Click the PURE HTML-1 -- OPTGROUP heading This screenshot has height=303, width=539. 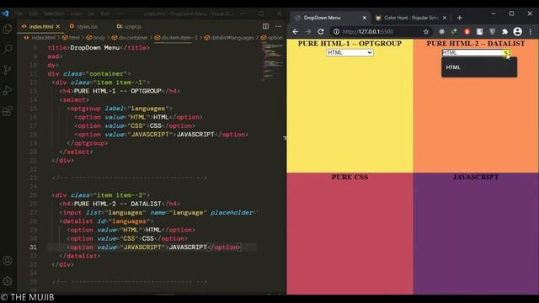(350, 44)
